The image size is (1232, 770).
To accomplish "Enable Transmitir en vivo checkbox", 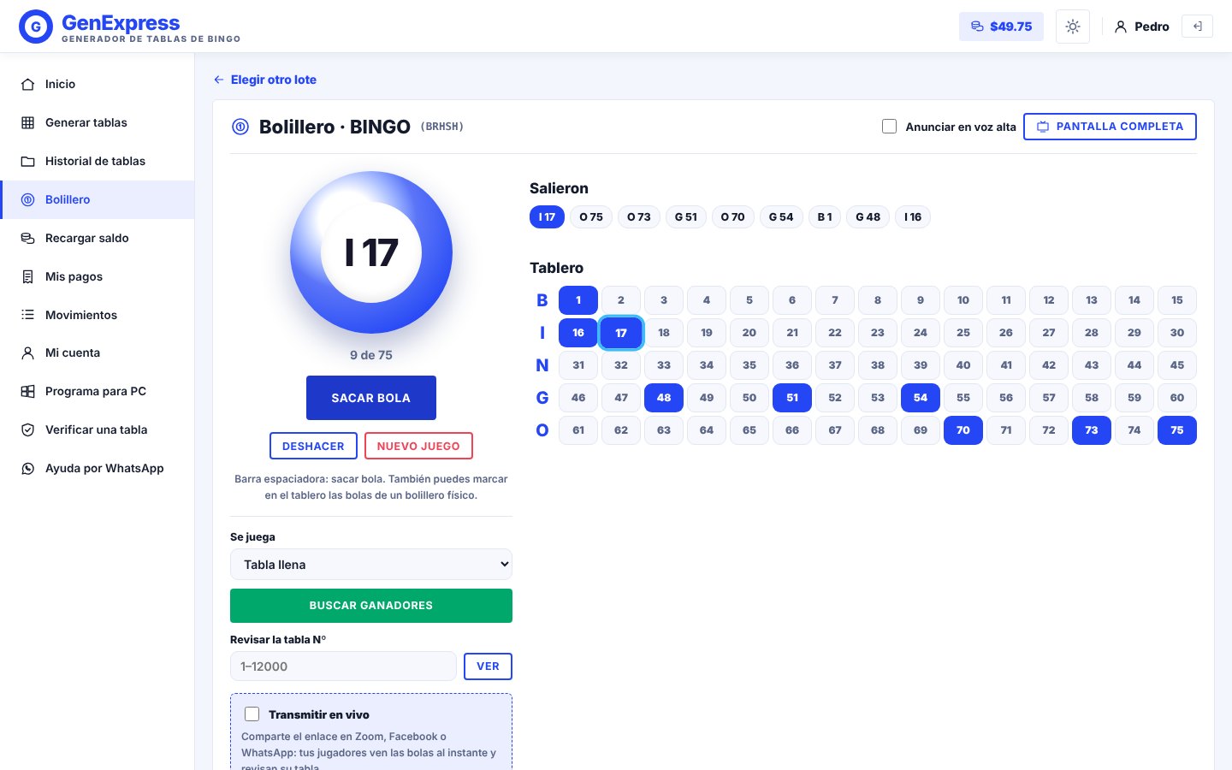I will point(252,714).
